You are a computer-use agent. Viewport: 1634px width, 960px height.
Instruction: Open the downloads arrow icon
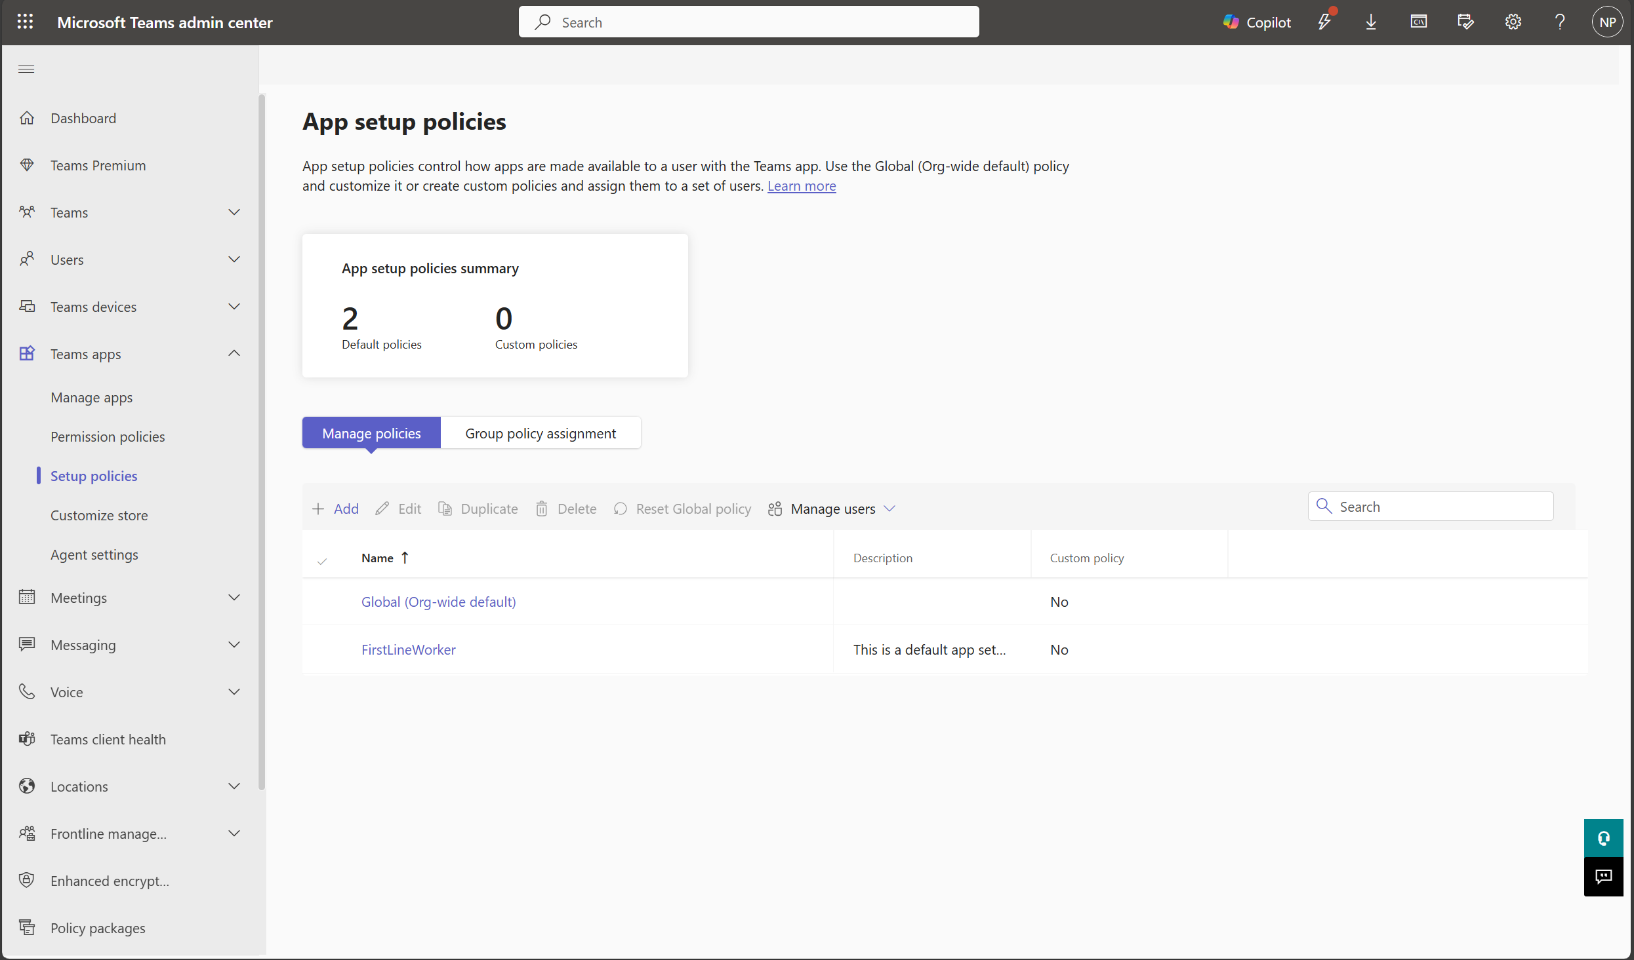click(x=1371, y=22)
